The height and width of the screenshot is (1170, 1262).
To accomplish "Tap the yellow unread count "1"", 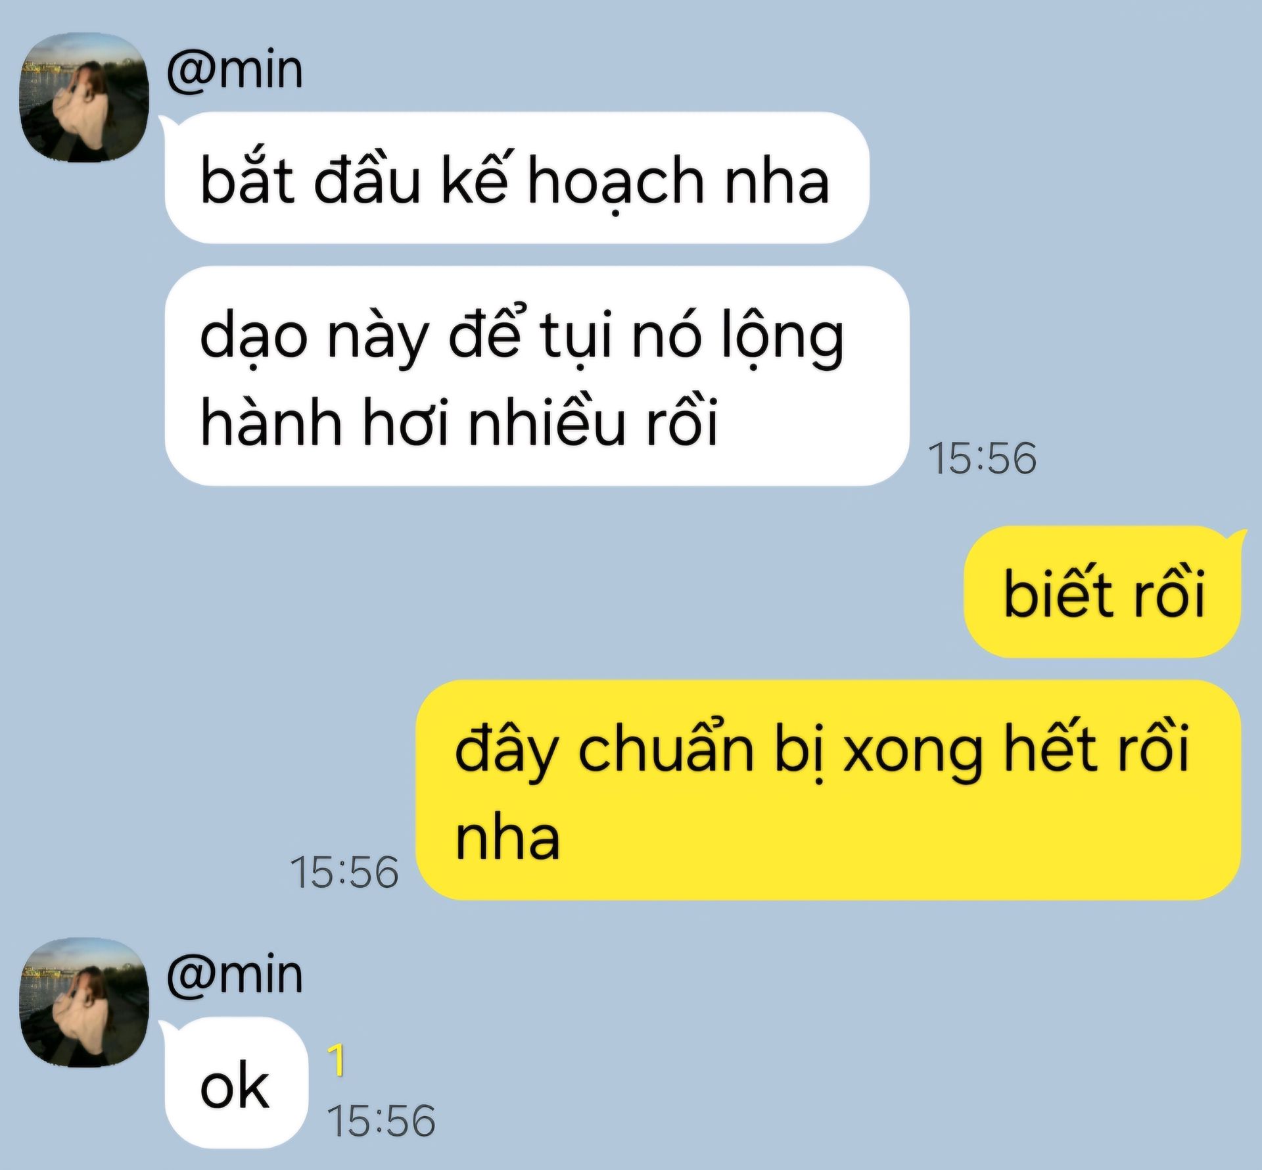I will tap(336, 1060).
